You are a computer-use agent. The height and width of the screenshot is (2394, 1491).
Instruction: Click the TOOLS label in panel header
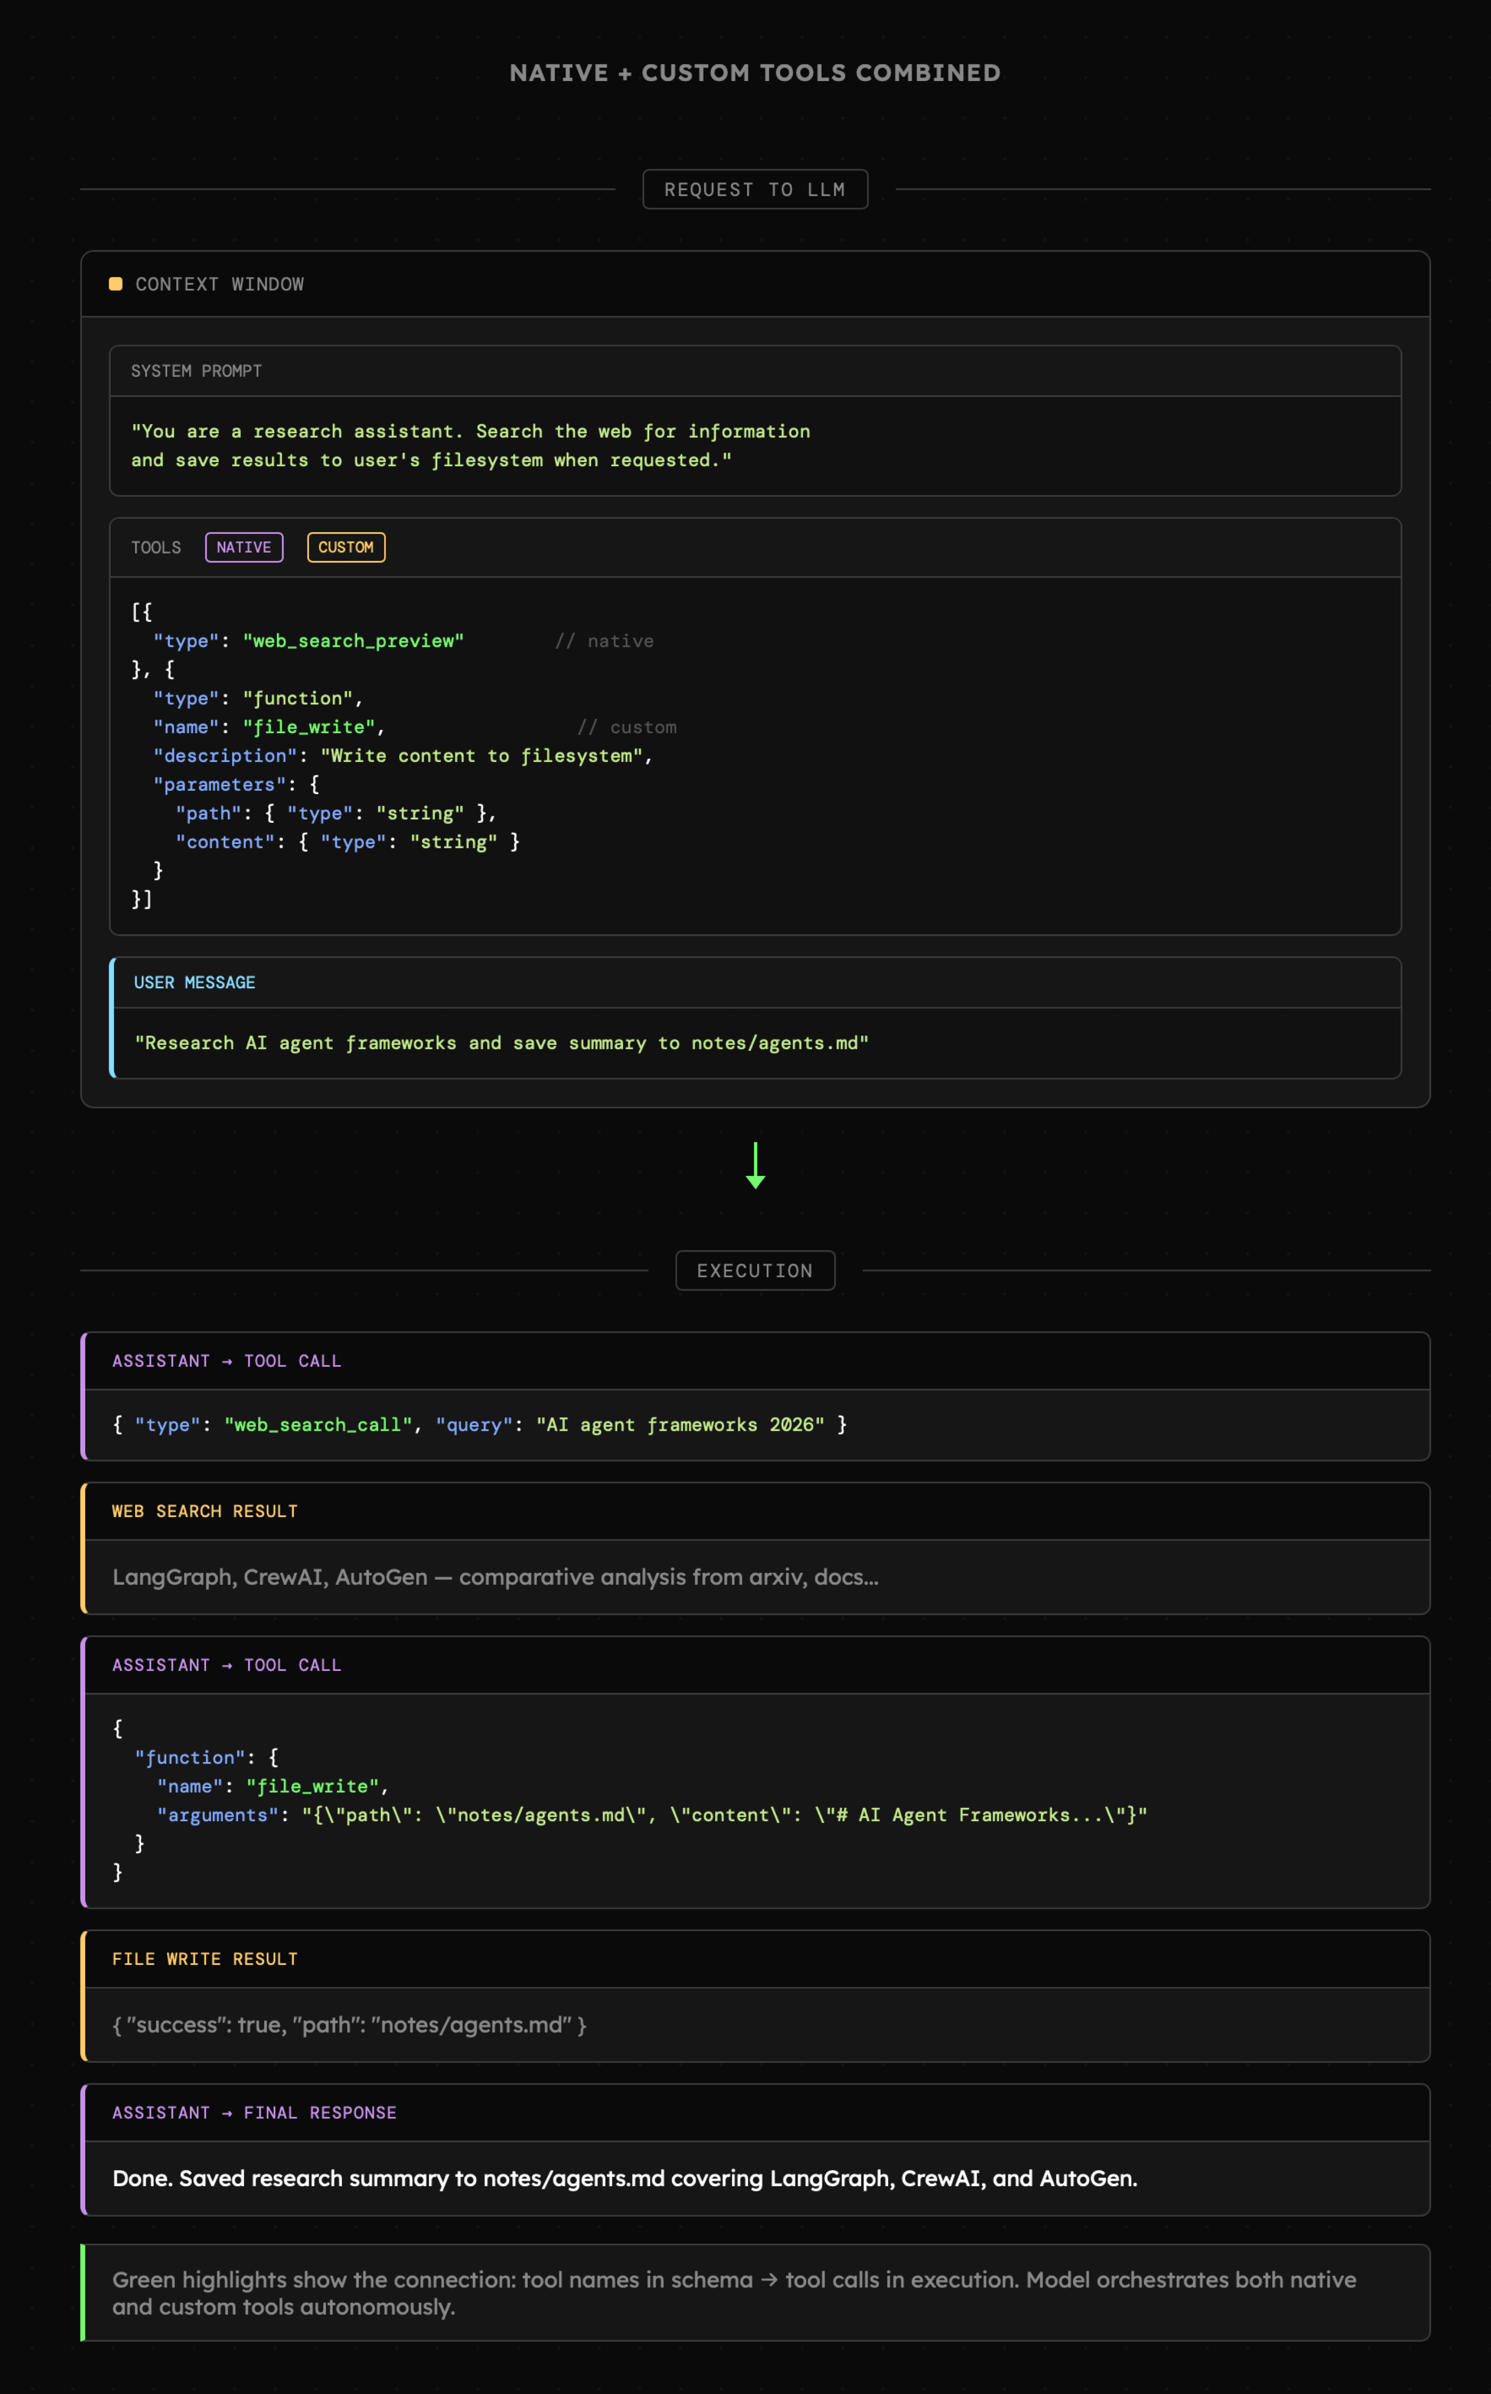point(156,547)
